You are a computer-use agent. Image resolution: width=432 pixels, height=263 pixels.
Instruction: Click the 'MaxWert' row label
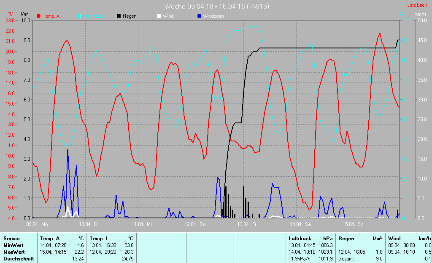14,252
